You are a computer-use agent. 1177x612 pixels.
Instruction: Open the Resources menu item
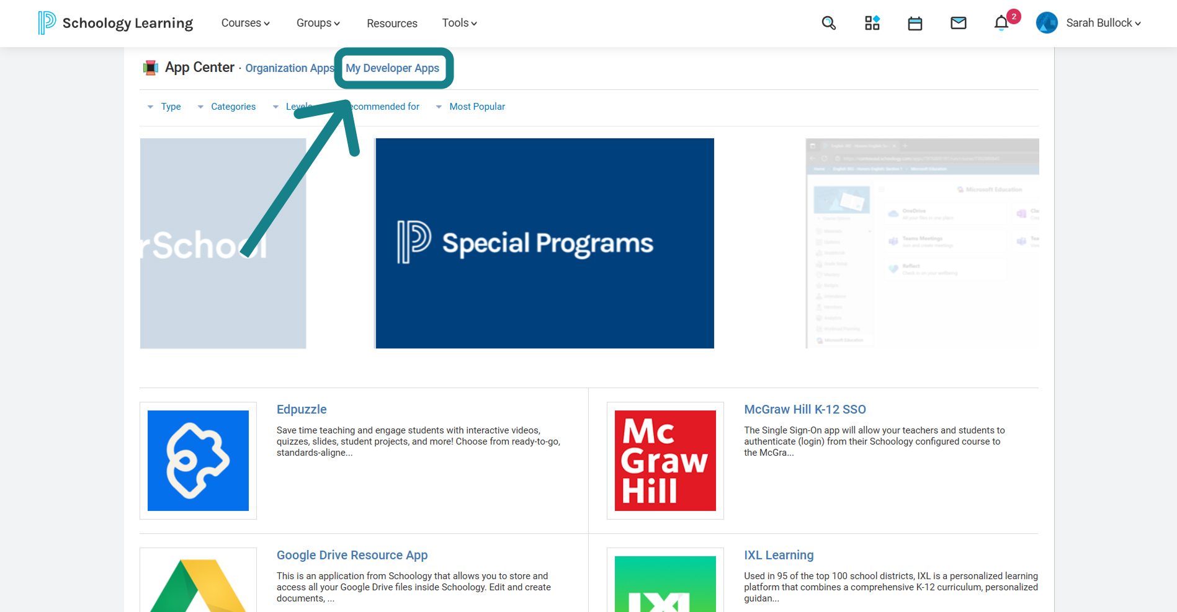tap(392, 24)
